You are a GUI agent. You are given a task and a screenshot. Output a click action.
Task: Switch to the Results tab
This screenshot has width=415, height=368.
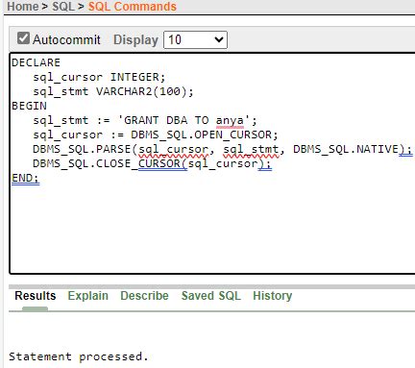(x=36, y=296)
